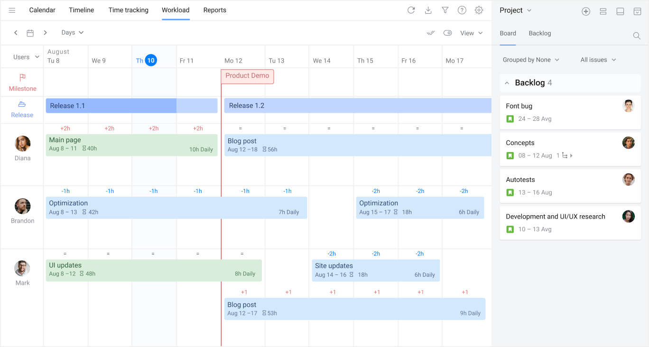Open the Reports tab
Viewport: 649px width, 347px height.
click(214, 10)
